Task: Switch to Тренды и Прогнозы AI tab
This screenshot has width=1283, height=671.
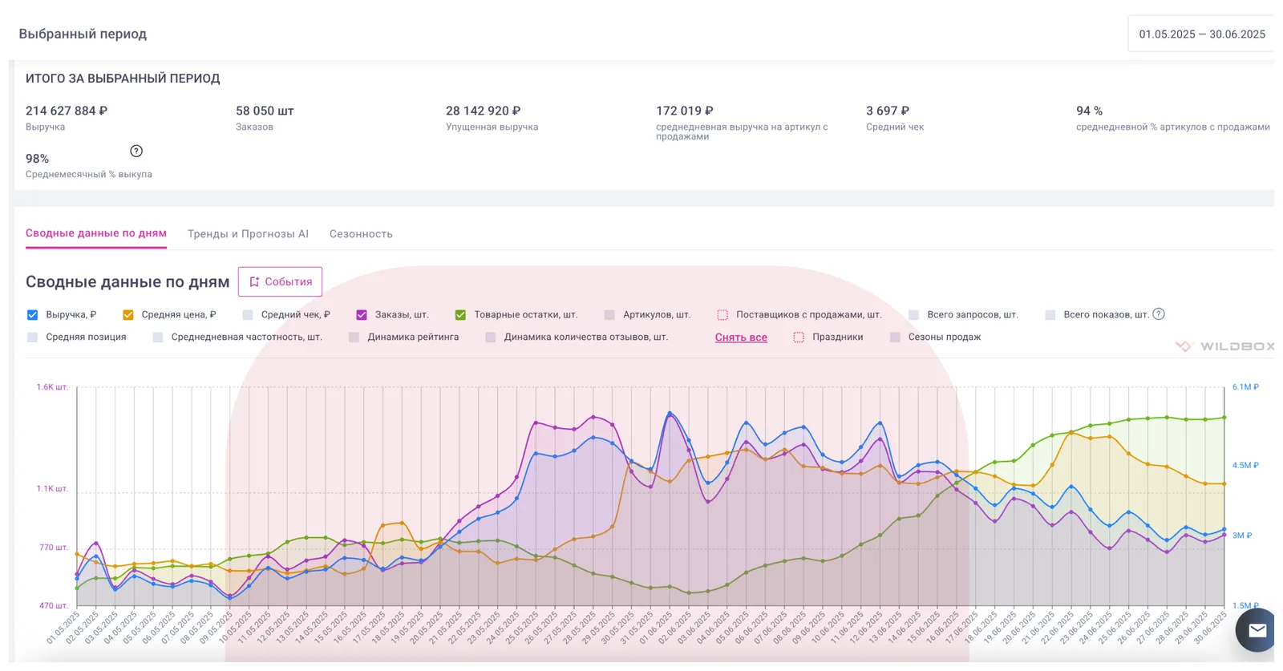Action: 248,234
